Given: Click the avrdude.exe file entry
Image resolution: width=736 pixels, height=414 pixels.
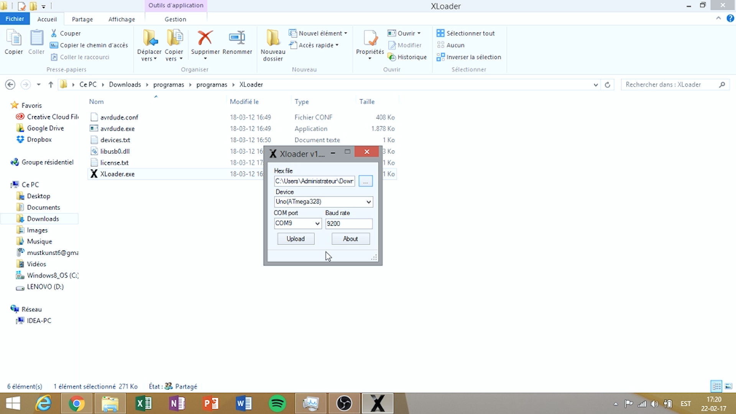Looking at the screenshot, I should [117, 128].
